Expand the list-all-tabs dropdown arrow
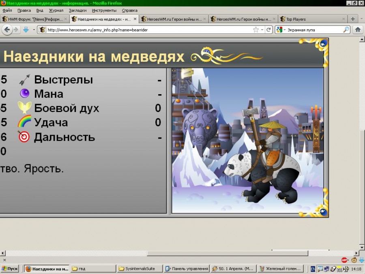Image resolution: width=365 pixels, height=274 pixels. click(x=361, y=19)
